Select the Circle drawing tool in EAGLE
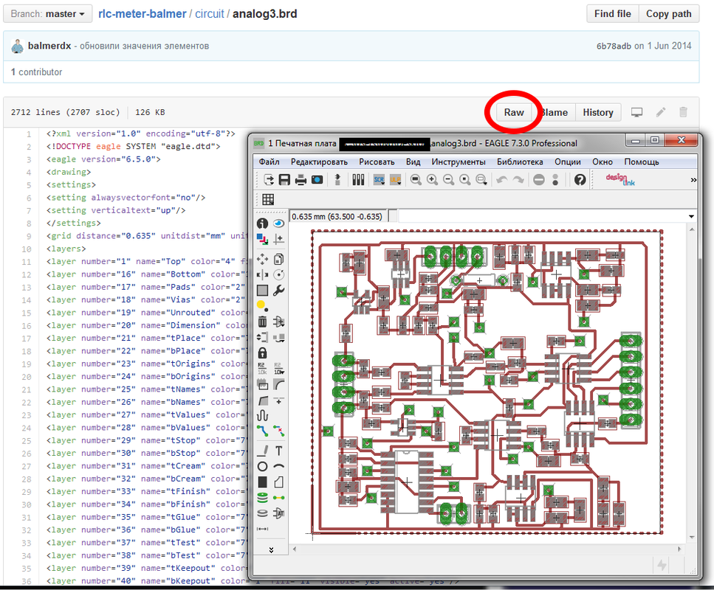Image resolution: width=714 pixels, height=590 pixels. (262, 466)
